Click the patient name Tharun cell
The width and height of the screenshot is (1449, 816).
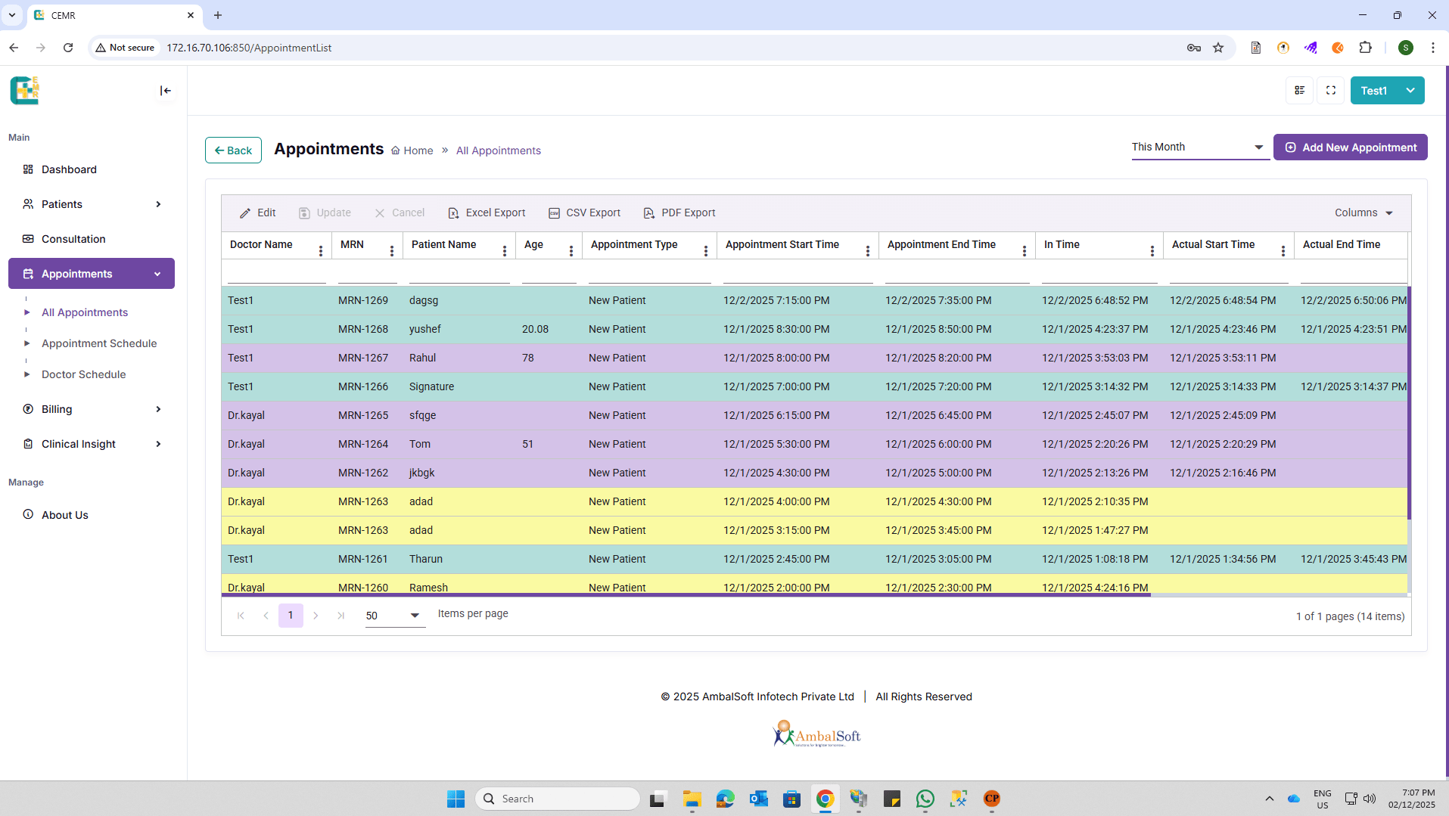click(459, 559)
